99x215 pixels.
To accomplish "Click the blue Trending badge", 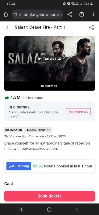I will pyautogui.click(x=19, y=166).
